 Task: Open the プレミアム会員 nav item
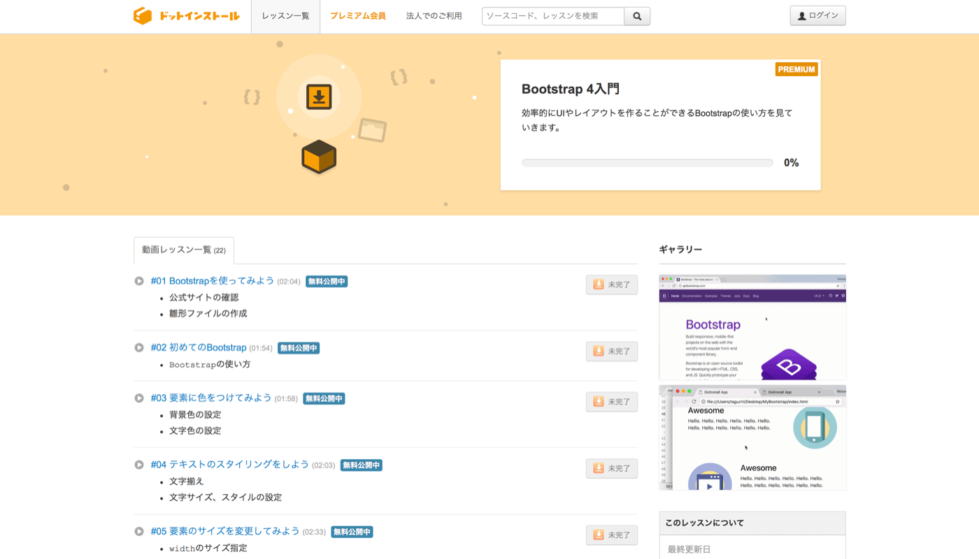(358, 16)
